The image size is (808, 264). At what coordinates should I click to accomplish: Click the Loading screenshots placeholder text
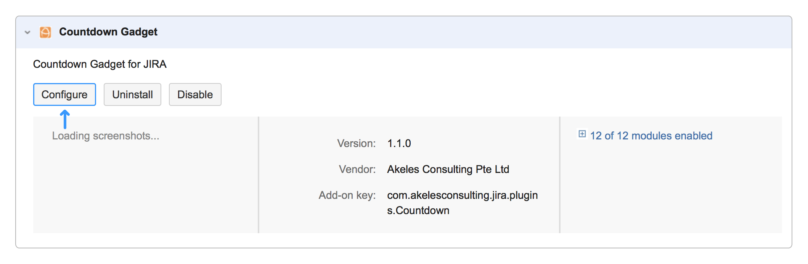[106, 136]
